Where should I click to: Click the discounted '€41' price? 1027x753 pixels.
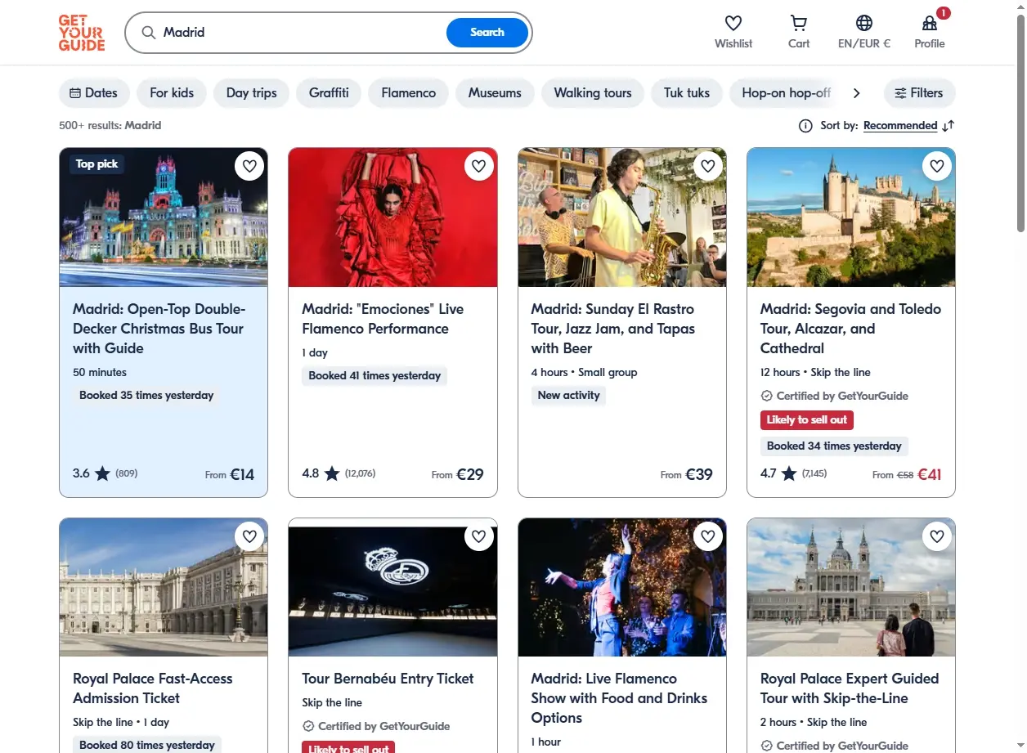930,474
